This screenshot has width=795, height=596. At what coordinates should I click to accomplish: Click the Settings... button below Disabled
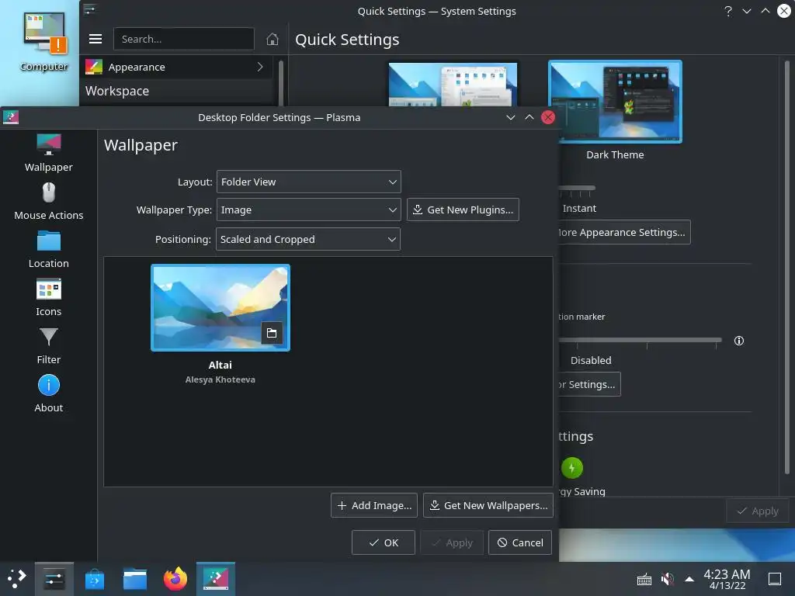point(590,384)
